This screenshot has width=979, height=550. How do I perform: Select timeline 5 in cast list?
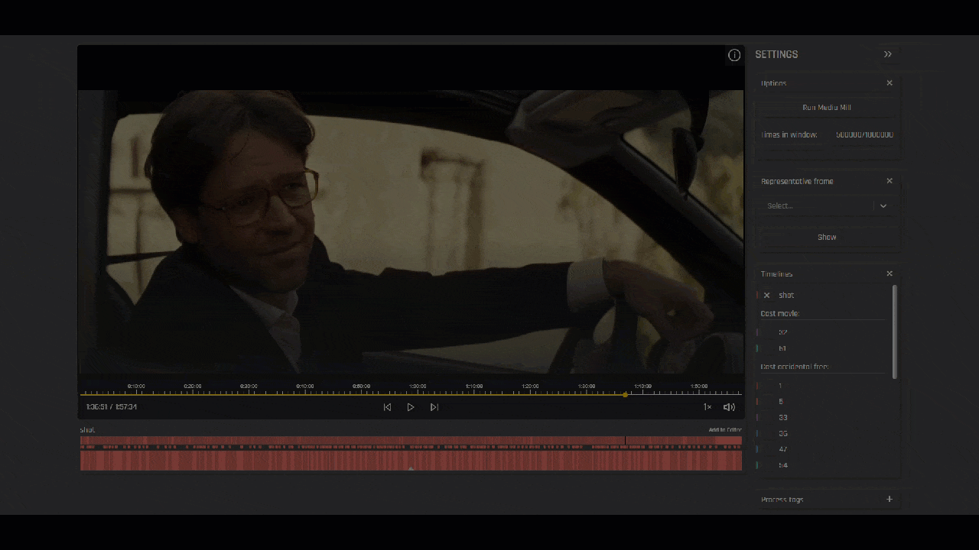pos(780,402)
